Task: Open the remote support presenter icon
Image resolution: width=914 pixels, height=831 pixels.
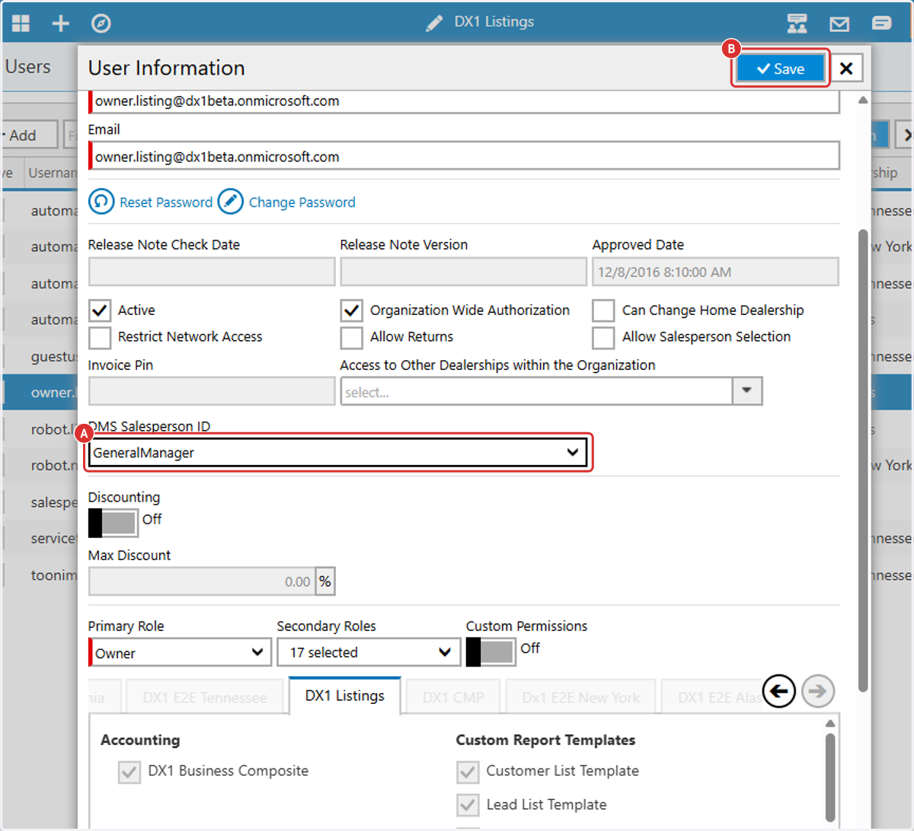Action: [x=797, y=23]
